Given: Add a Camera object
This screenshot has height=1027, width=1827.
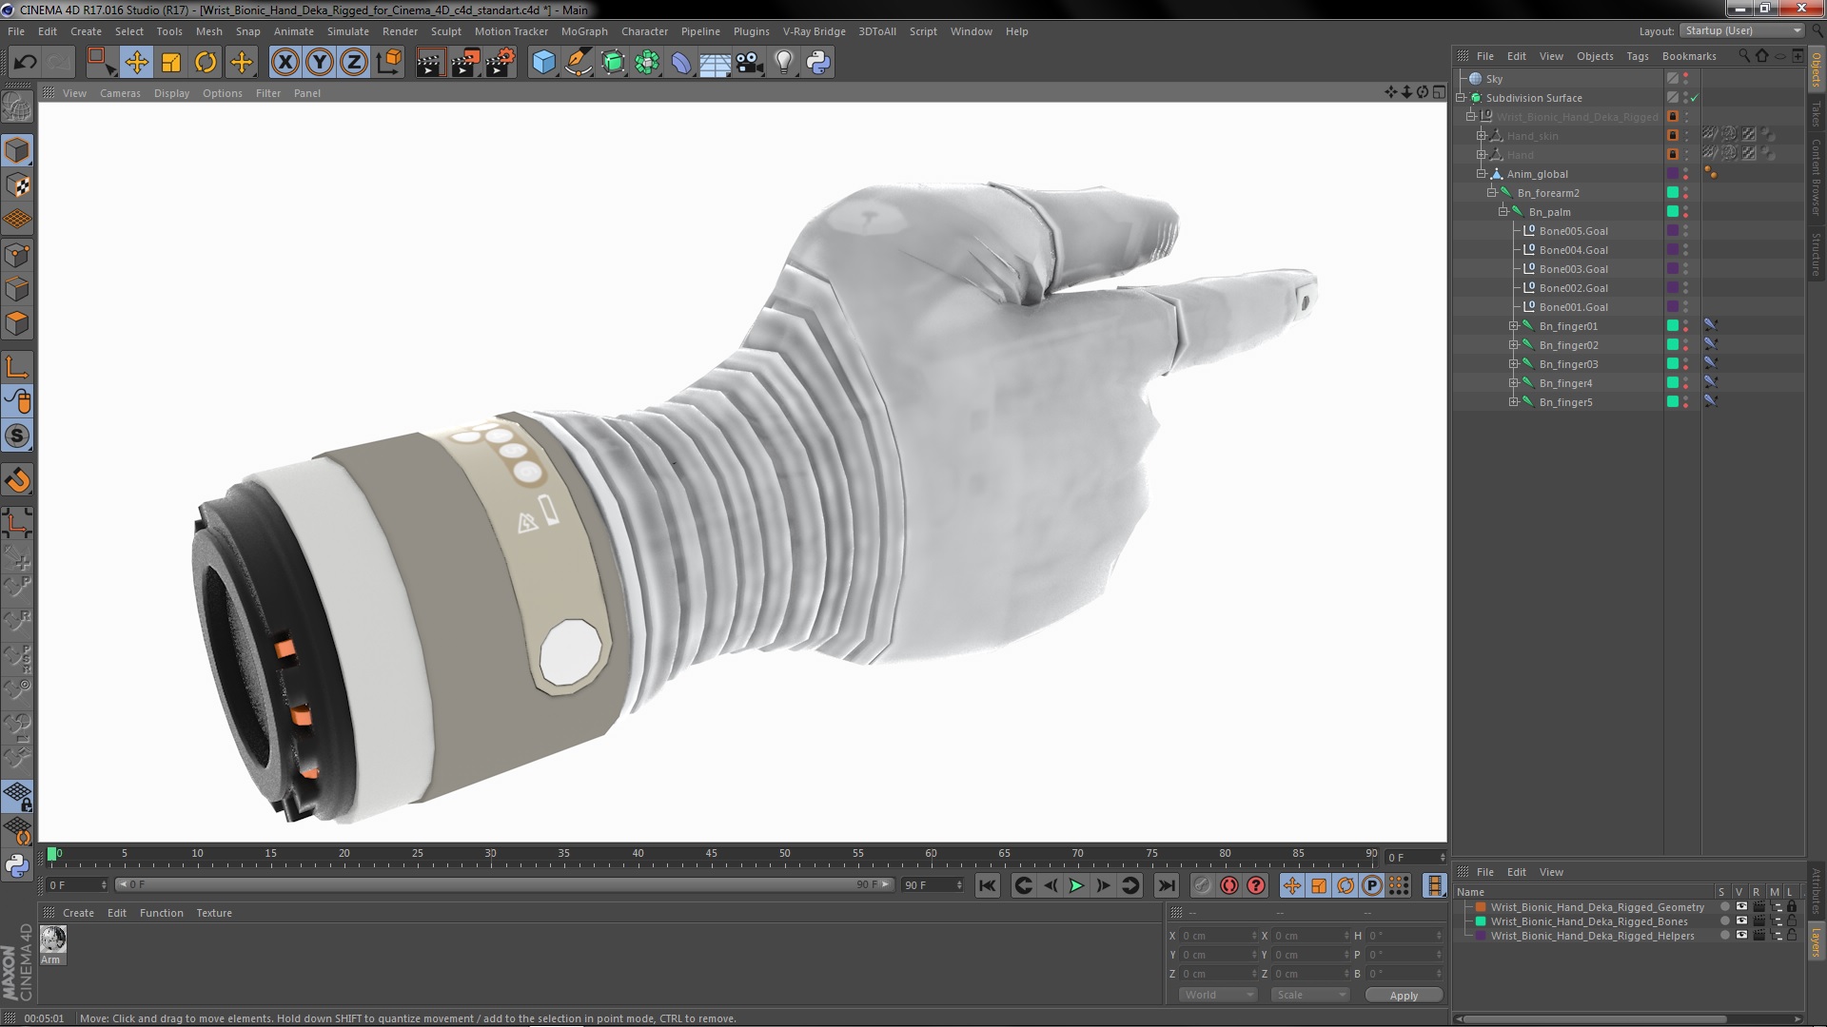Looking at the screenshot, I should 750,63.
